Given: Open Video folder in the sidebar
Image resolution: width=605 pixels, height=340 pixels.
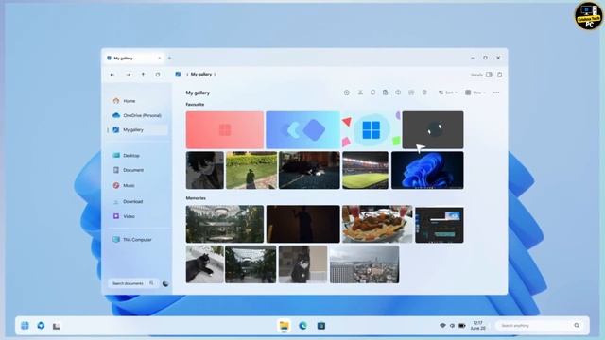Looking at the screenshot, I should (x=137, y=216).
